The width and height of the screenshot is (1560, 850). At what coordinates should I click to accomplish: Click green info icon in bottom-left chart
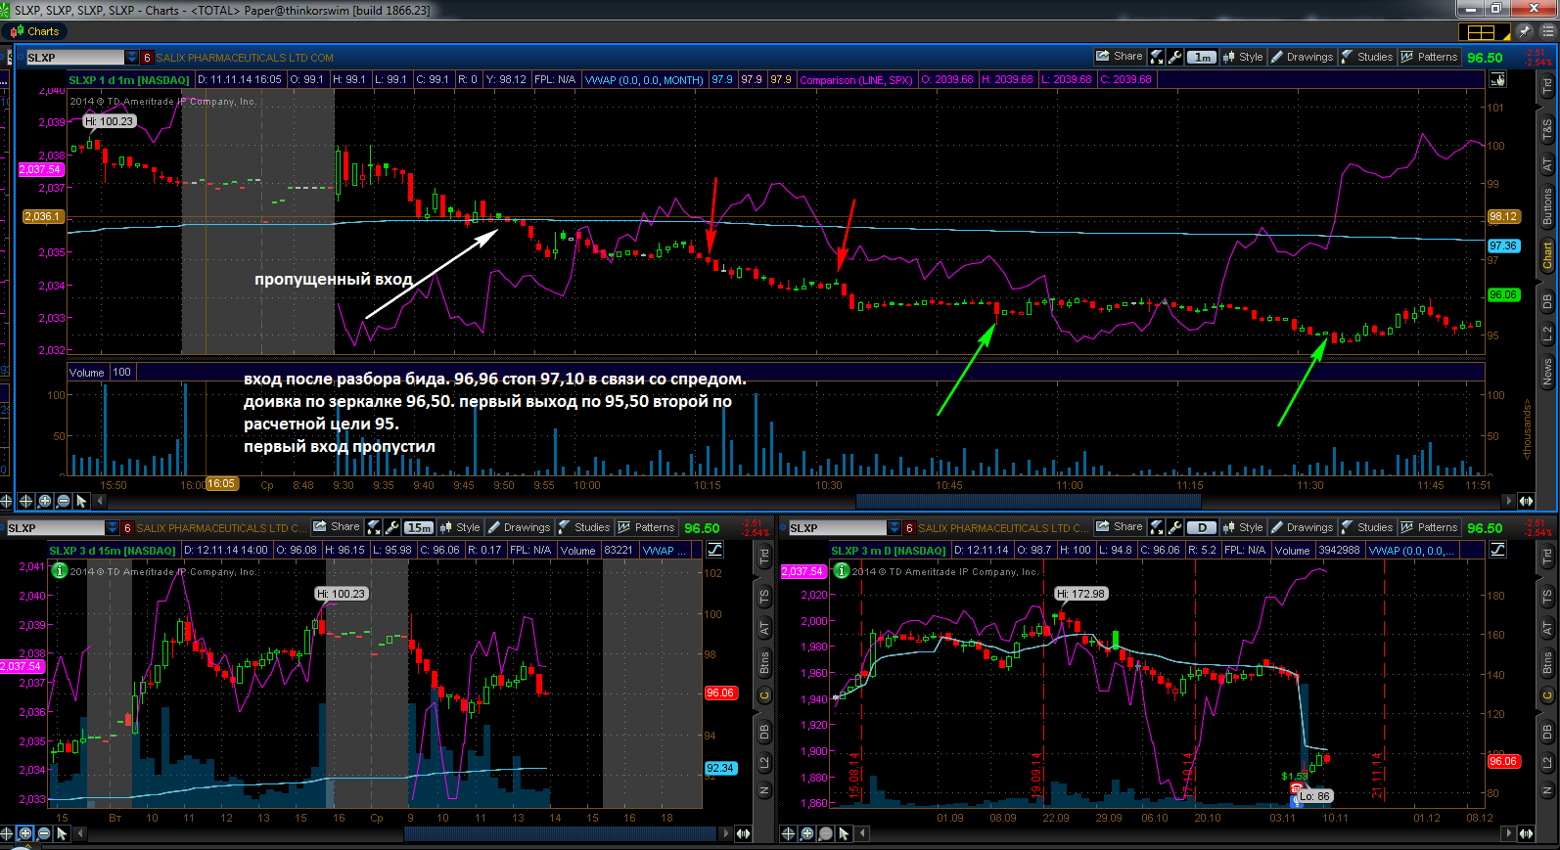pos(59,570)
